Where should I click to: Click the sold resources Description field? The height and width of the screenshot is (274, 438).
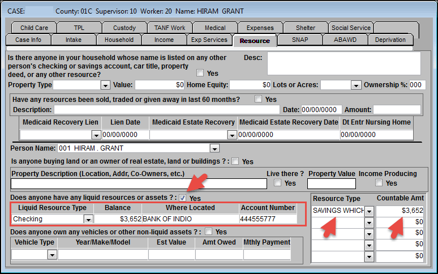[167, 109]
